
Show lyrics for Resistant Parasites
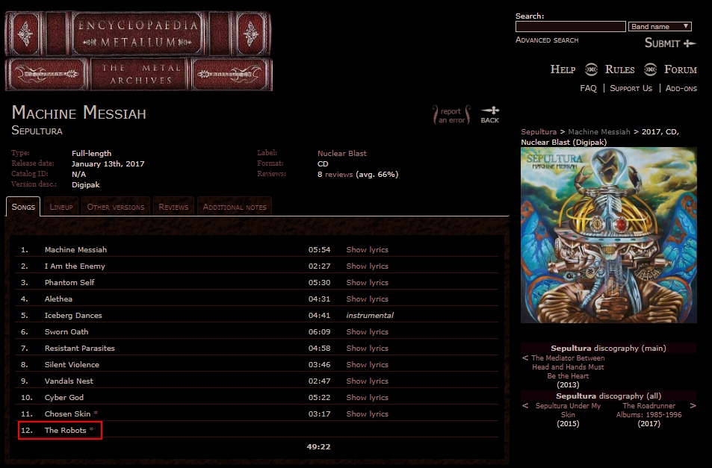click(368, 349)
